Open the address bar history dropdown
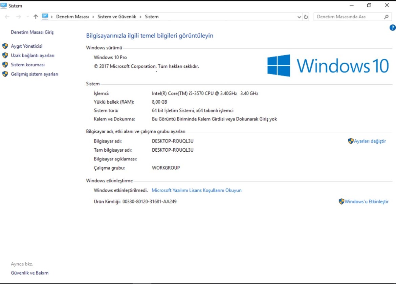Viewport: 396px width, 284px height. click(299, 17)
